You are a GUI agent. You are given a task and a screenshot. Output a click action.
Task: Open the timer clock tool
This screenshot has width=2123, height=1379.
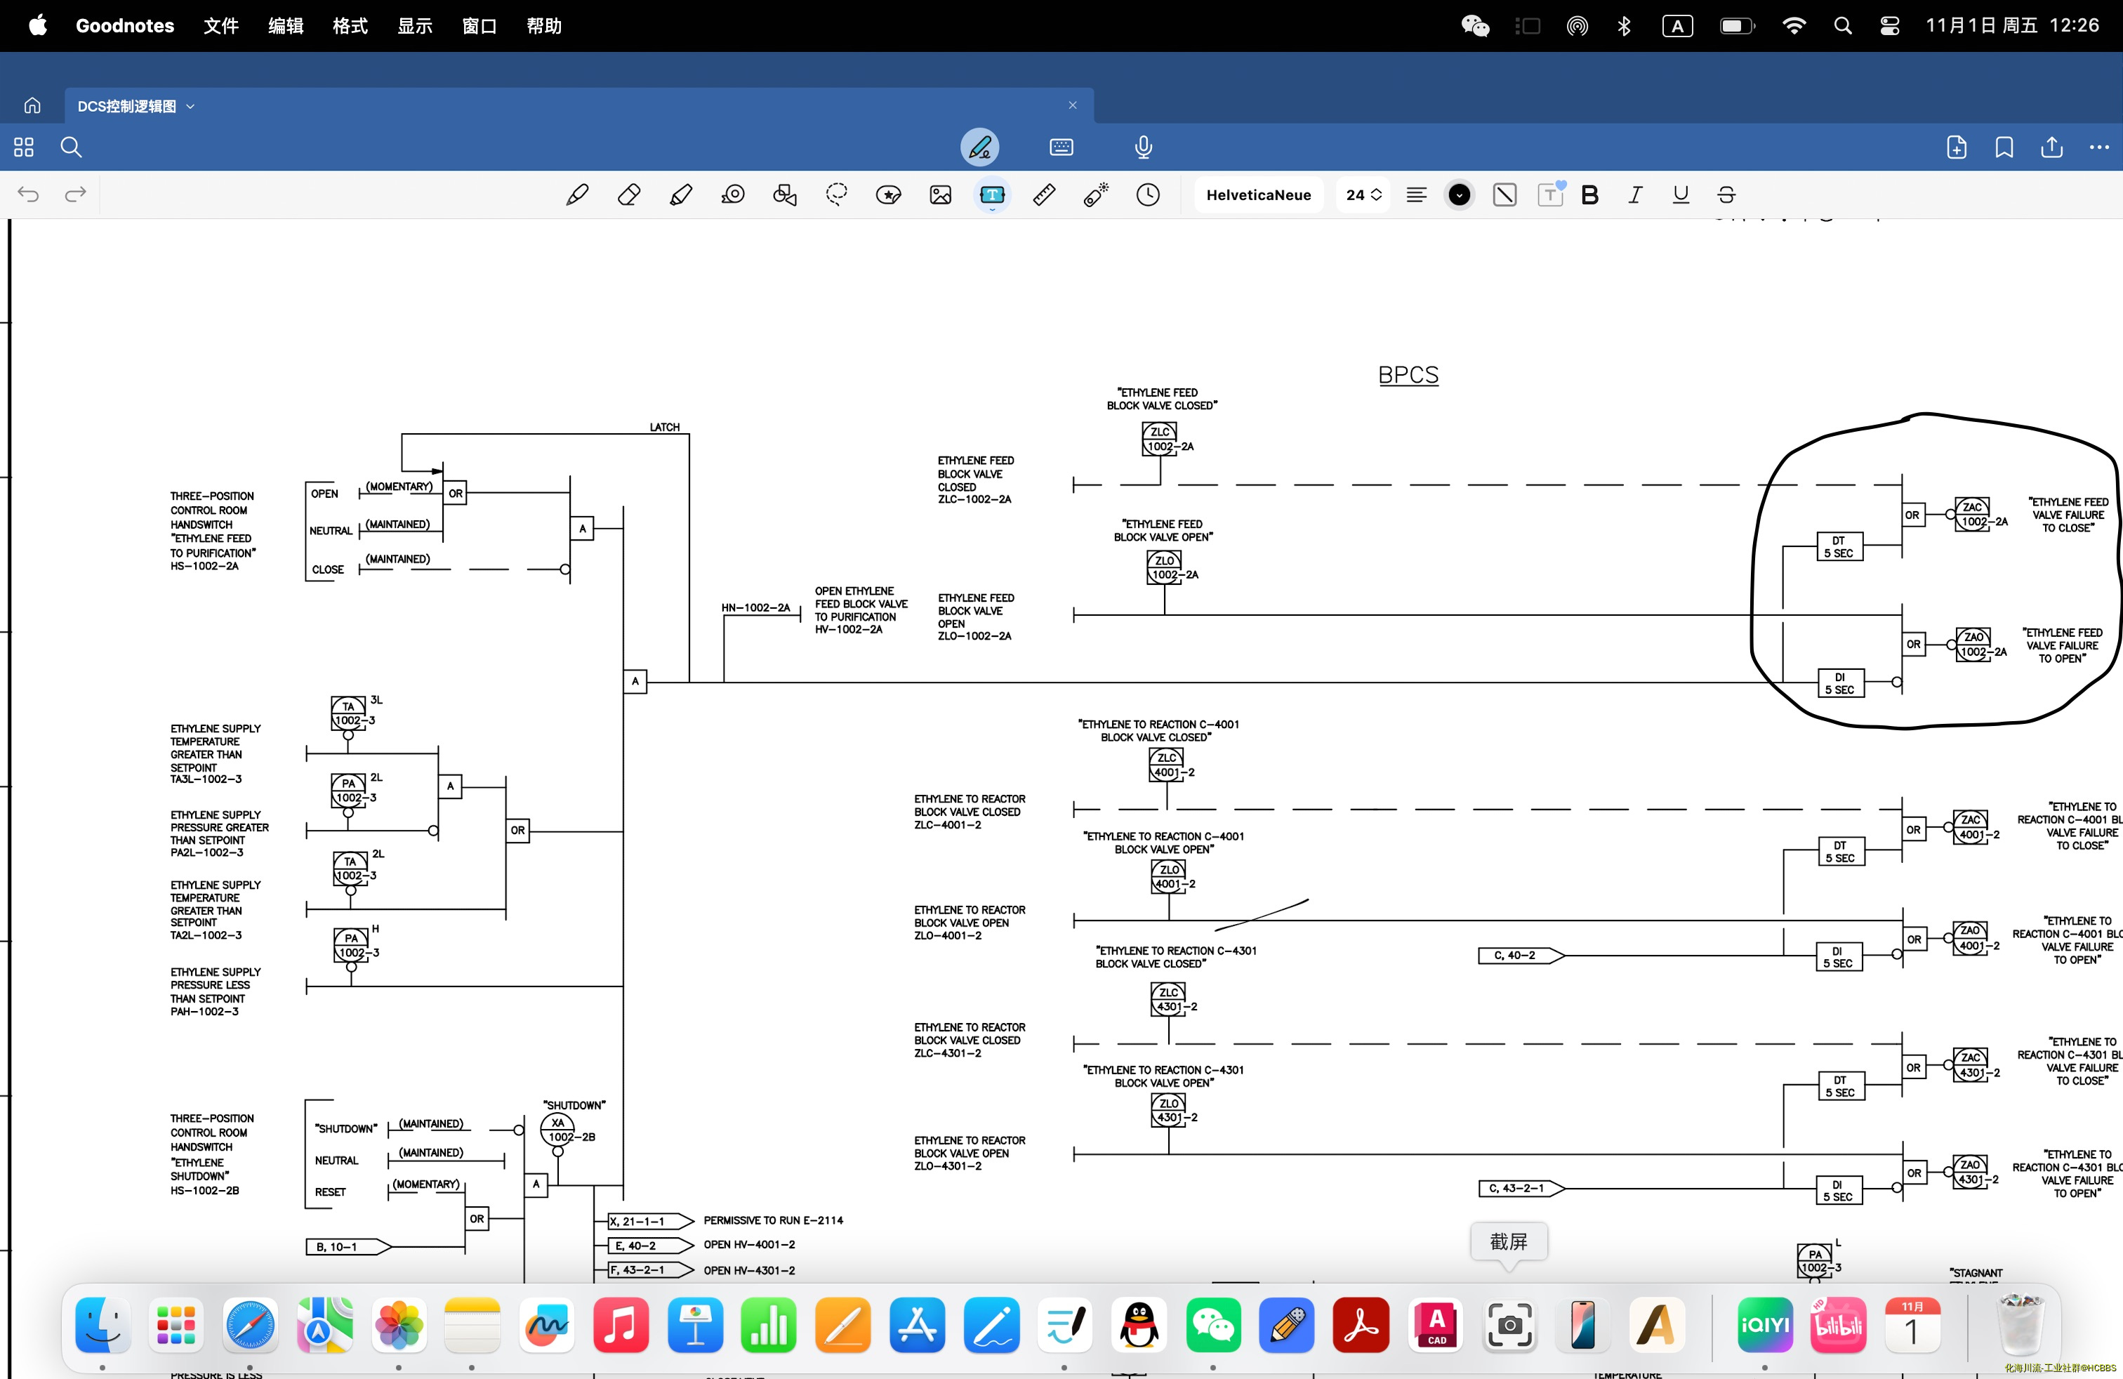coord(1148,194)
